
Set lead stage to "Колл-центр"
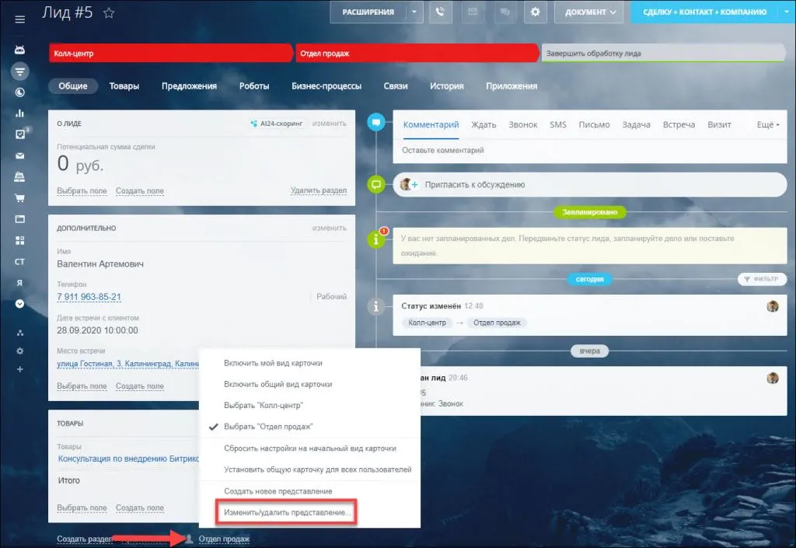(x=169, y=54)
